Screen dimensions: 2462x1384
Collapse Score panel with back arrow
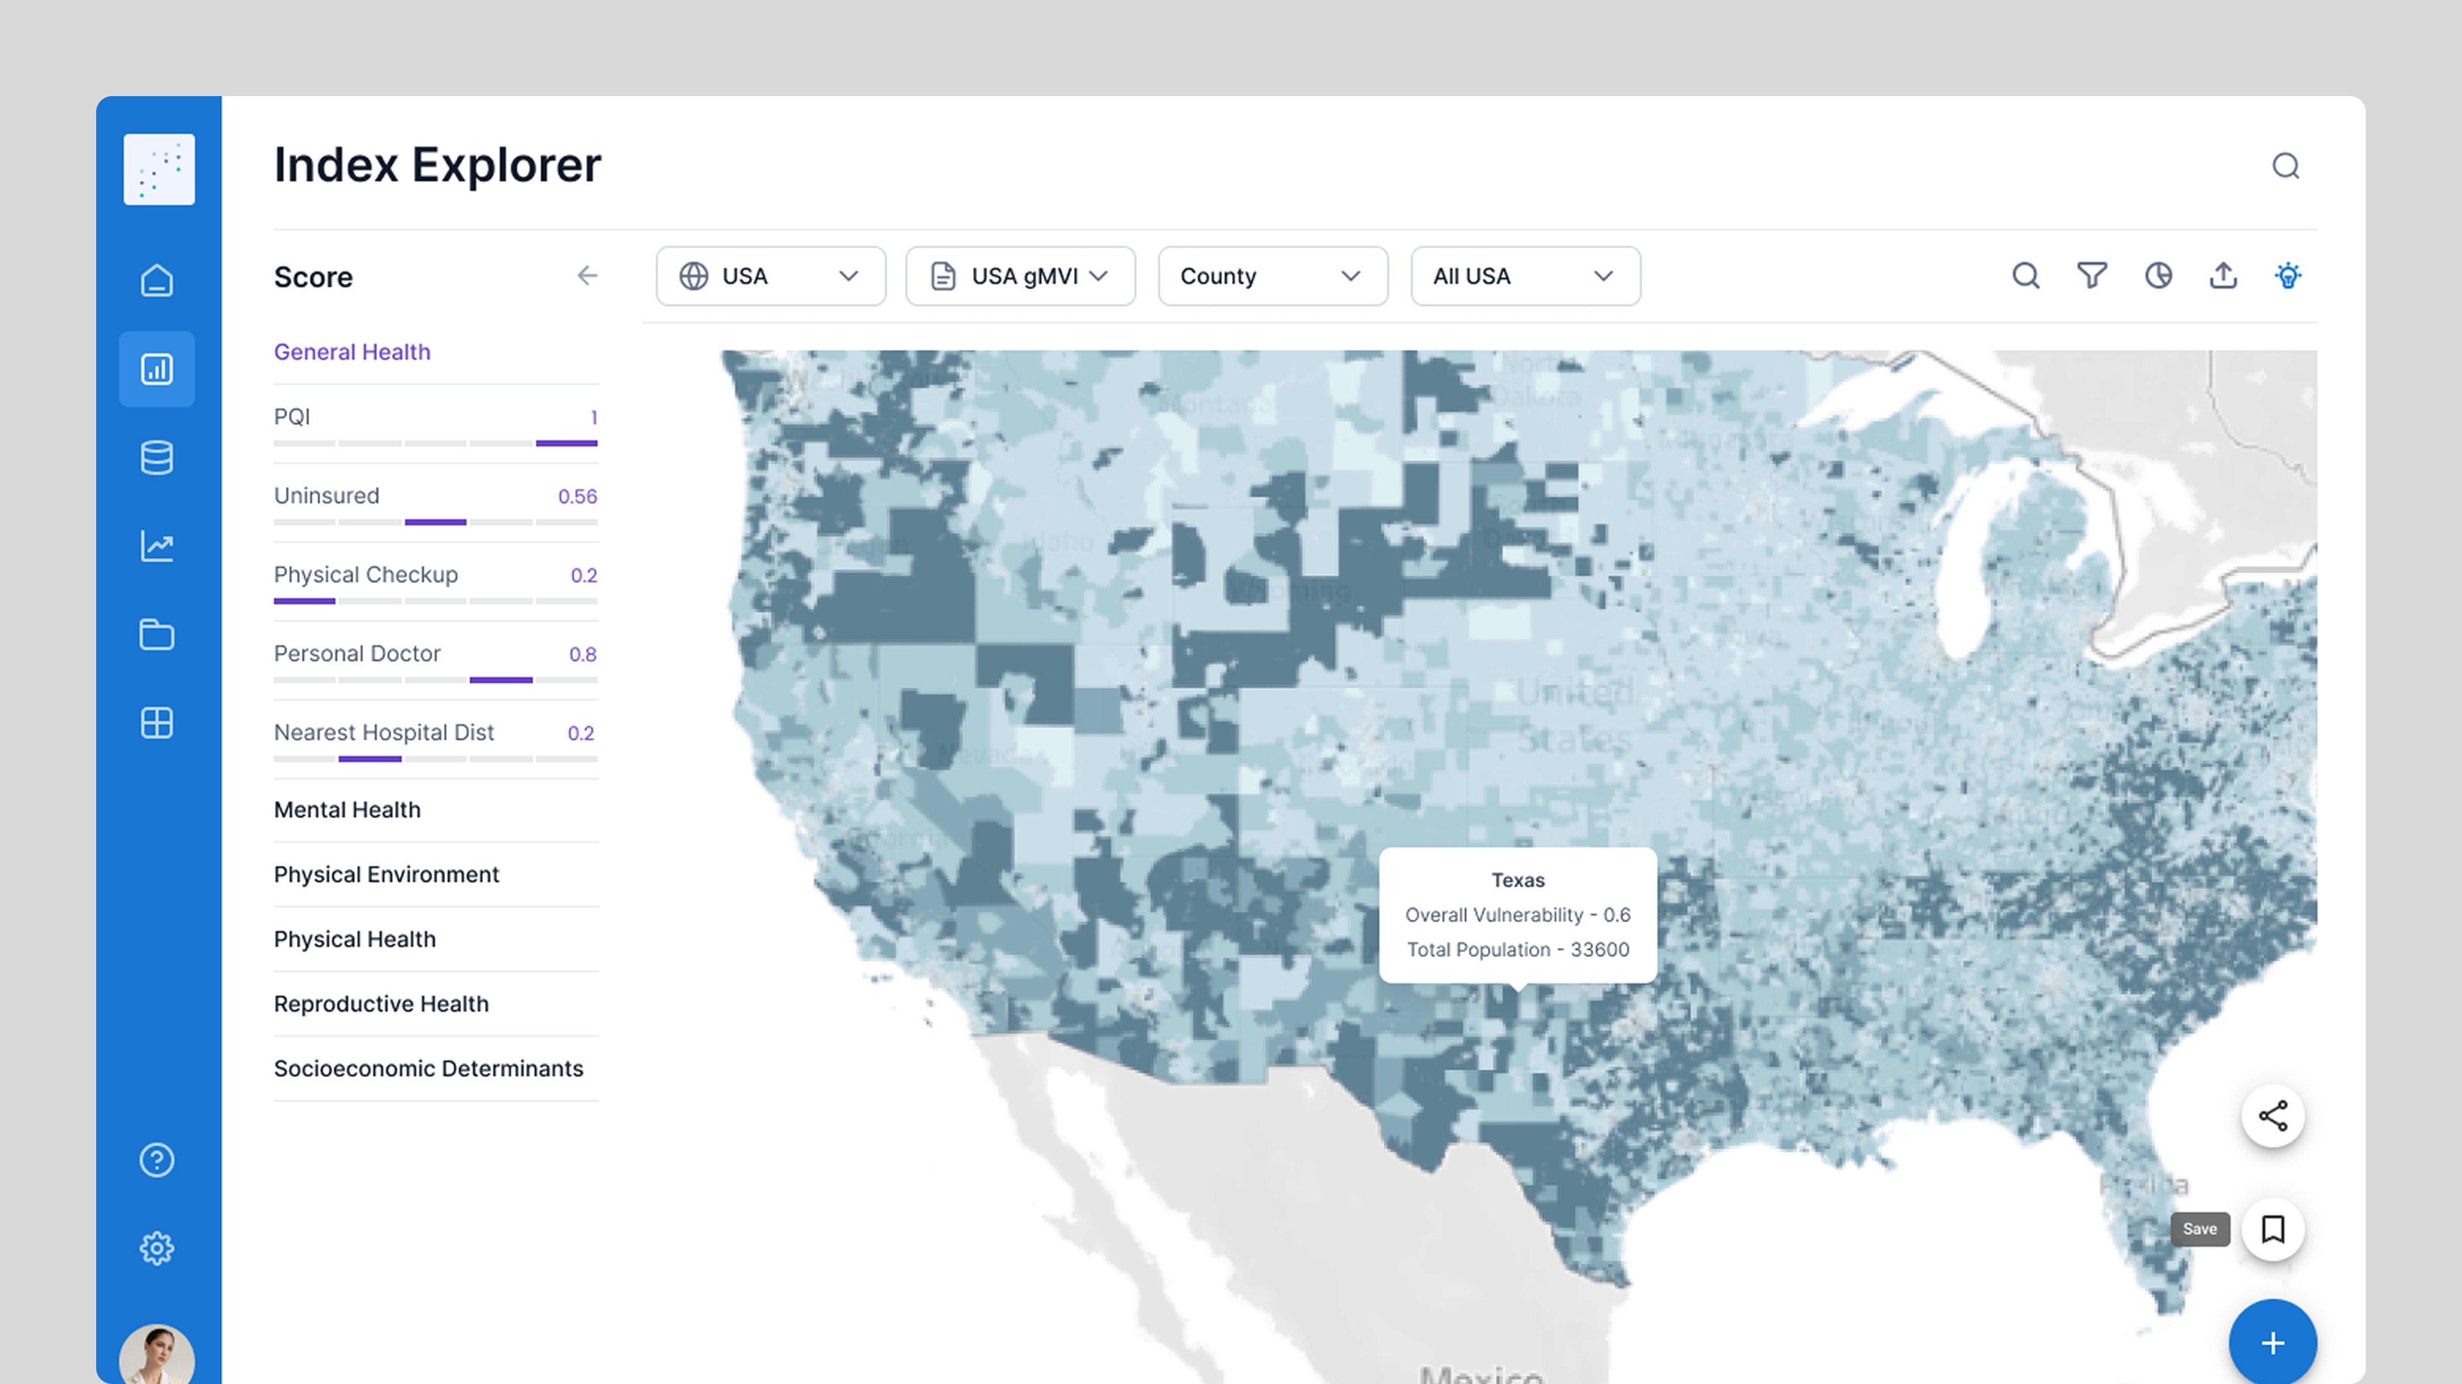[x=587, y=276]
